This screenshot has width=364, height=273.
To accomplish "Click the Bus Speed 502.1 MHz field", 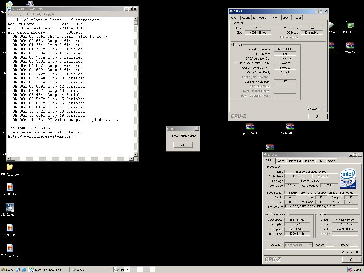I will [297, 229].
